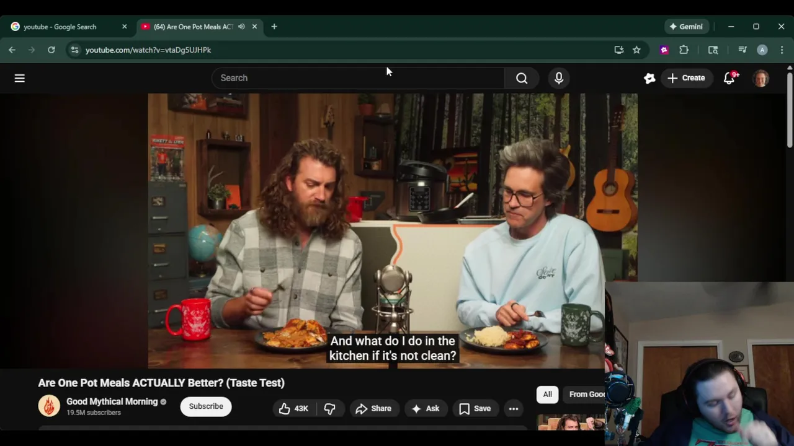Screen dimensions: 794x446
Task: Open the Create menu
Action: coord(686,78)
